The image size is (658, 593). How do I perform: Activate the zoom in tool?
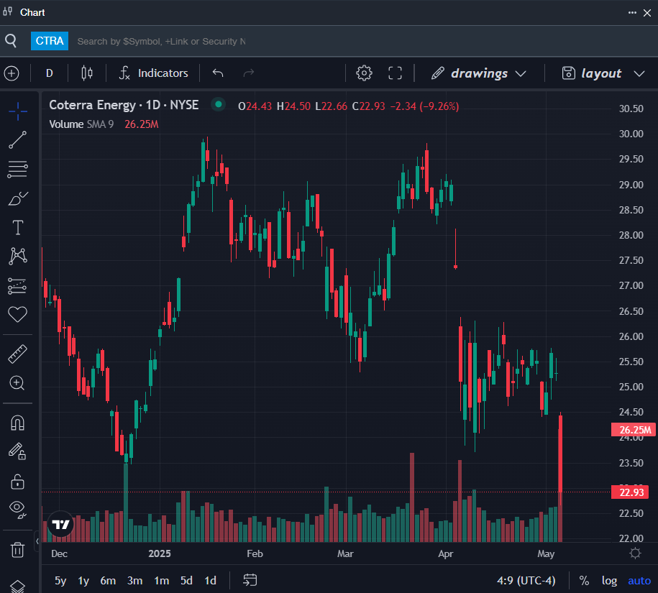(x=18, y=383)
